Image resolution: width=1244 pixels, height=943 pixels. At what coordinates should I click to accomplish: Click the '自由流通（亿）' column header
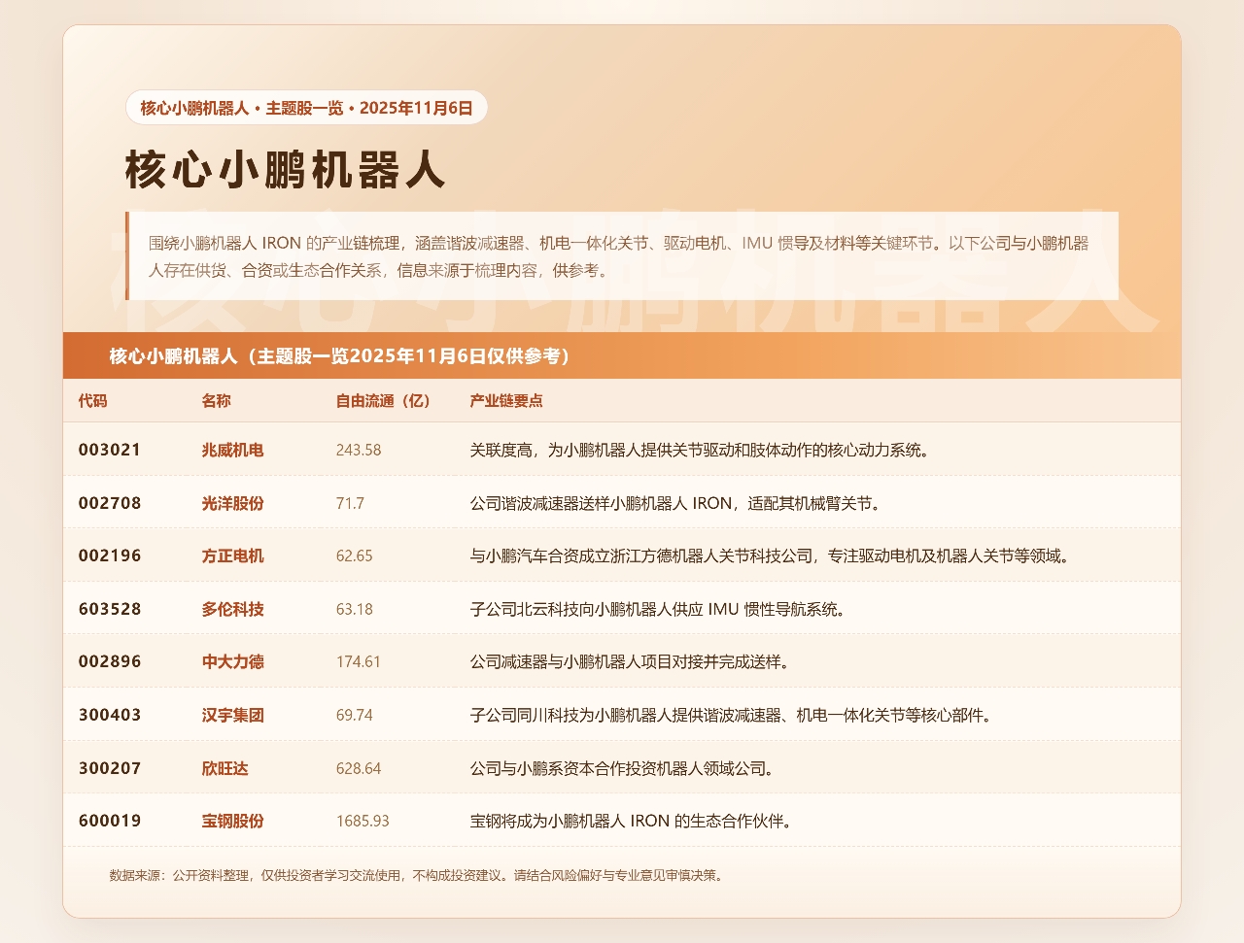pyautogui.click(x=383, y=401)
